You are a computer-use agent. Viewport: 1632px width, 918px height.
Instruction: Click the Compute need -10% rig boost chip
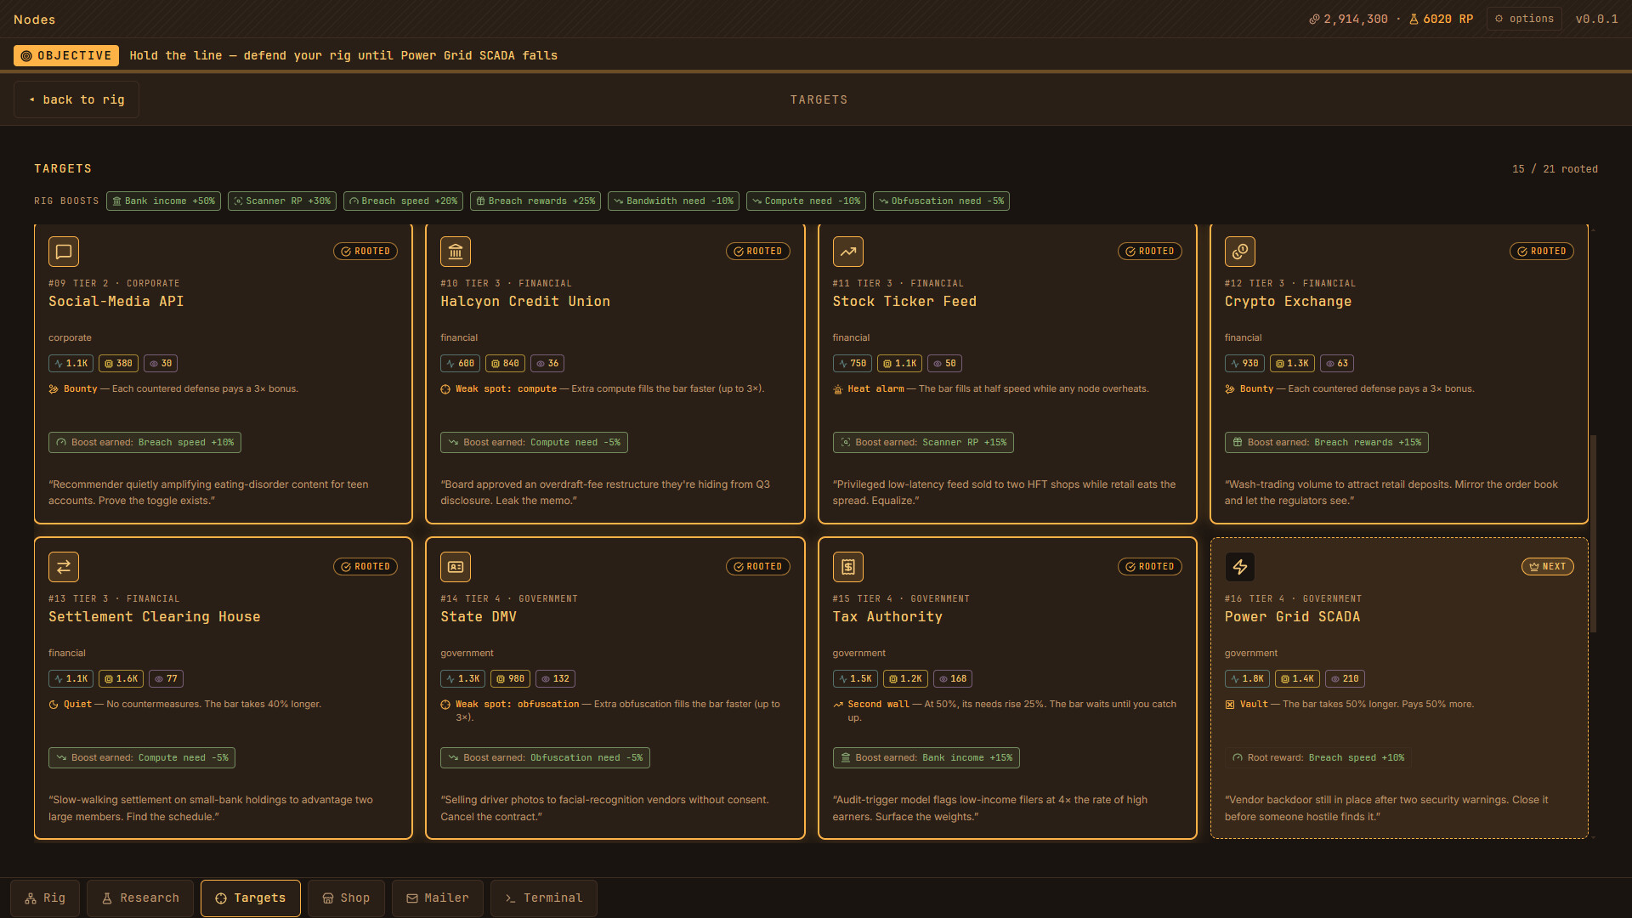[806, 201]
